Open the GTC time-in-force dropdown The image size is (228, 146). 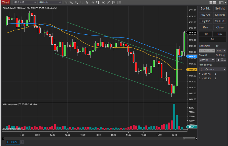[x=221, y=51]
